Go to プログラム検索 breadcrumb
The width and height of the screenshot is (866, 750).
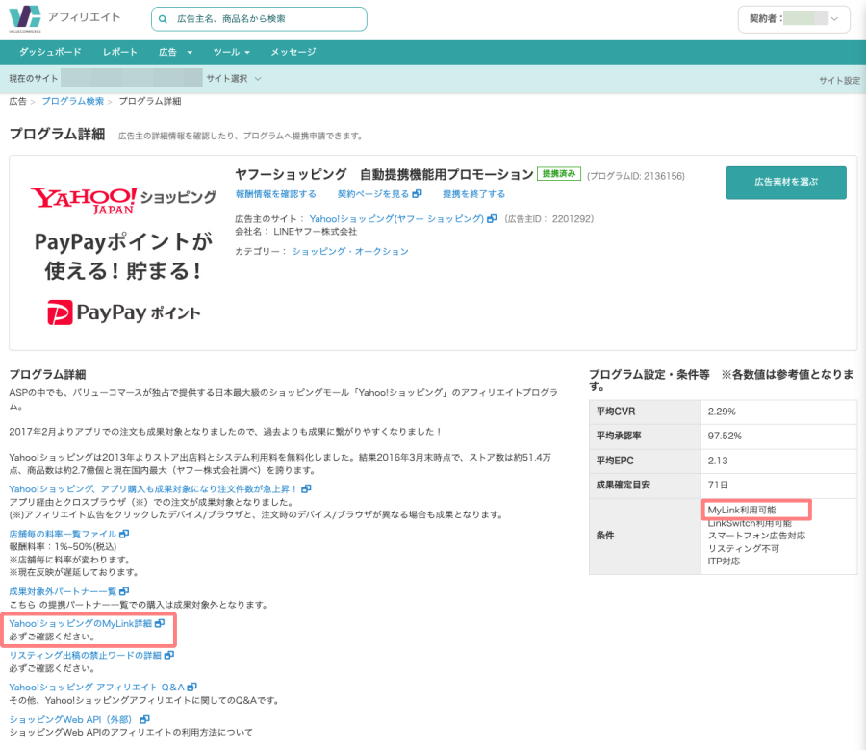point(73,101)
